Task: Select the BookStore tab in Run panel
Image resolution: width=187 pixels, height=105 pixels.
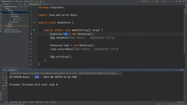Action: 12,70
